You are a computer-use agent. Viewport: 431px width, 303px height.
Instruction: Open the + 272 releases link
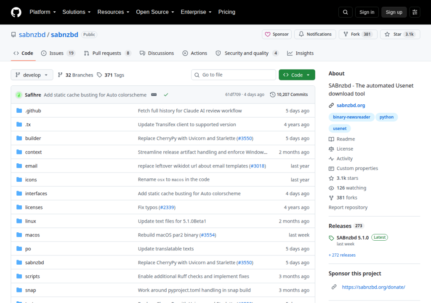(x=342, y=255)
